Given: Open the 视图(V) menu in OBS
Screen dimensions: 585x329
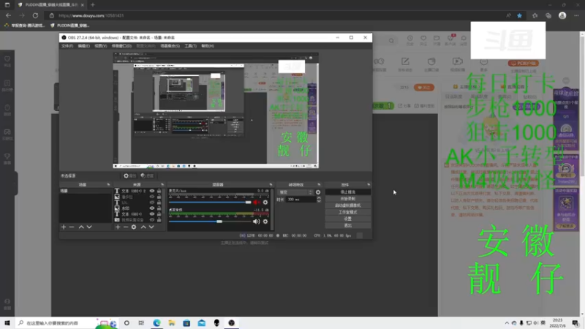Looking at the screenshot, I should pyautogui.click(x=100, y=46).
